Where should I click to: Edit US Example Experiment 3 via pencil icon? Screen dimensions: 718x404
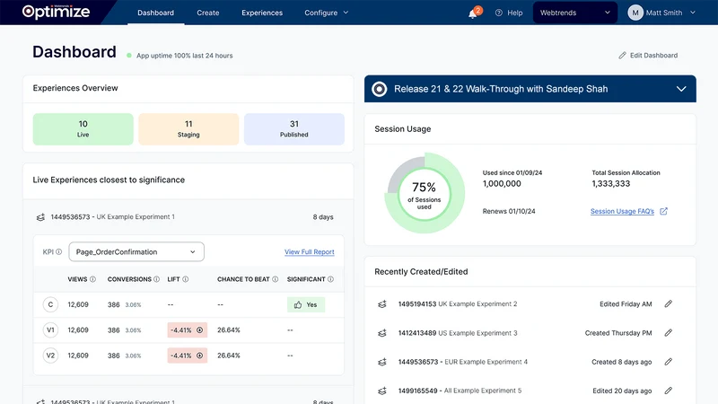669,332
